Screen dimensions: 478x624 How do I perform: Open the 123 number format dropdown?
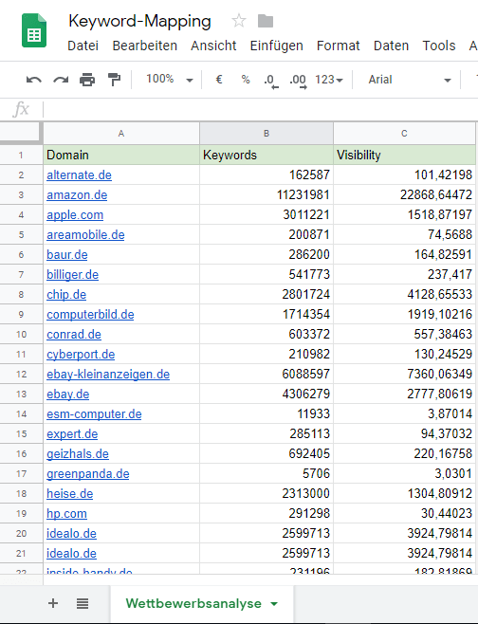(x=329, y=80)
